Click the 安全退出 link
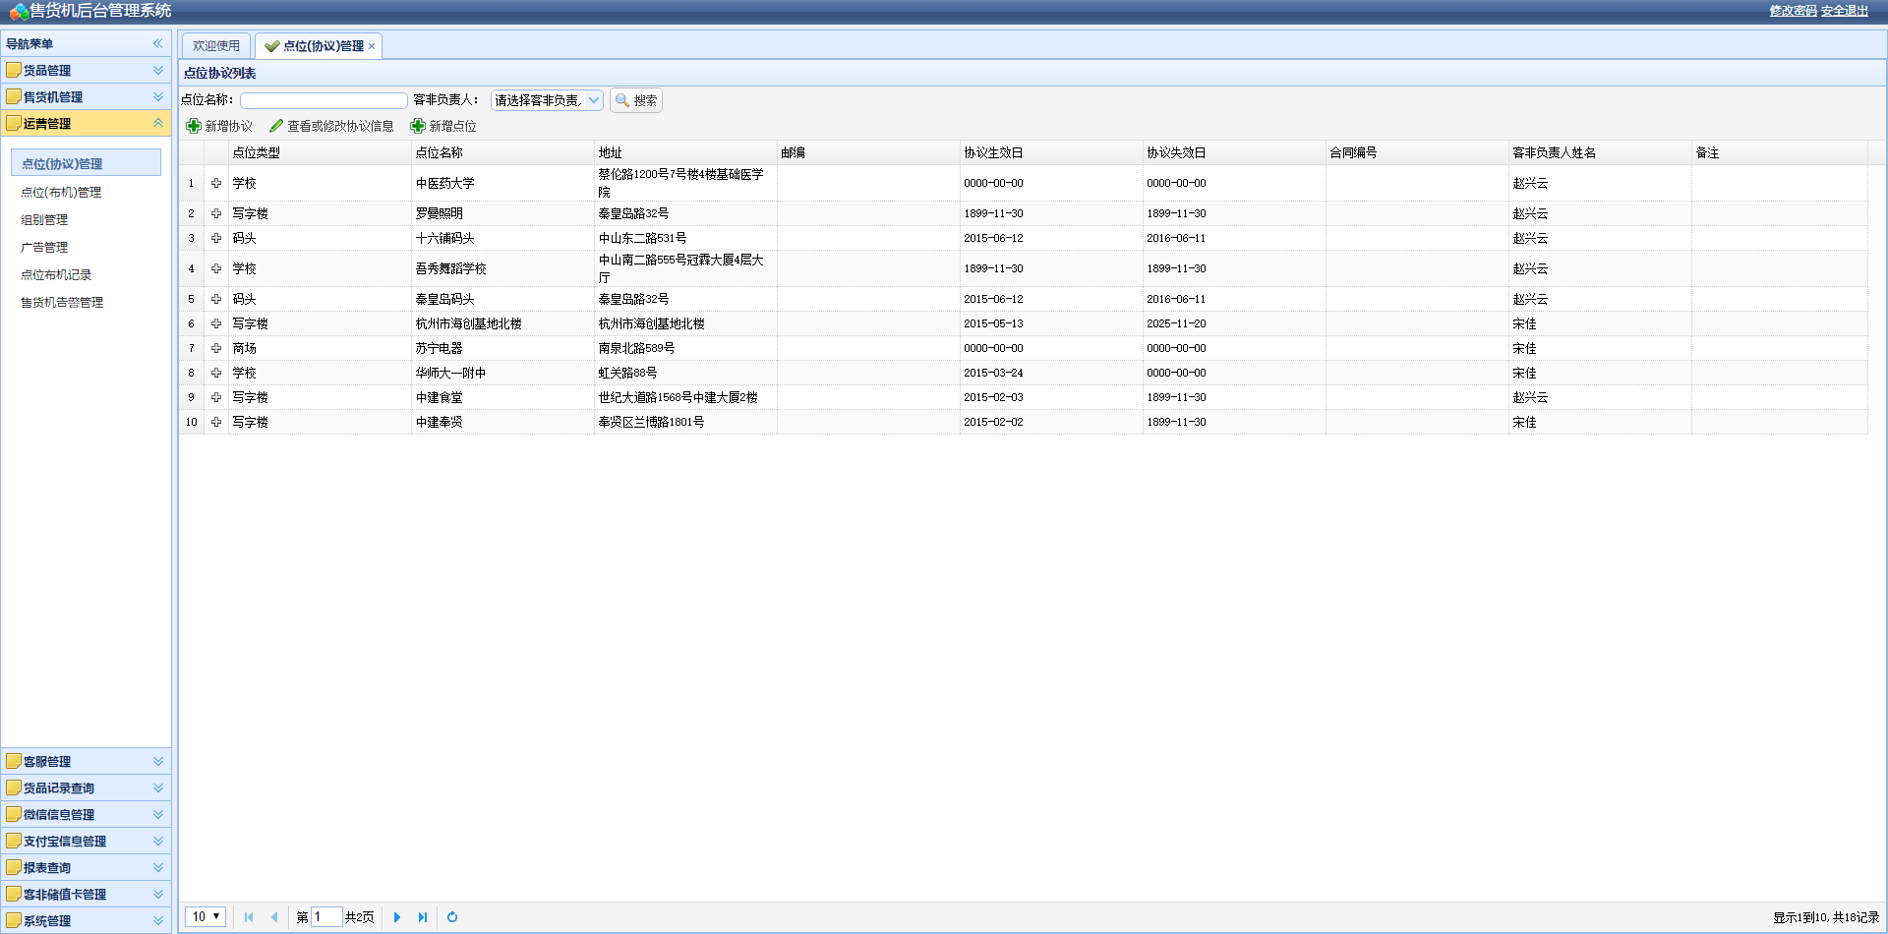Image resolution: width=1888 pixels, height=934 pixels. 1845,11
